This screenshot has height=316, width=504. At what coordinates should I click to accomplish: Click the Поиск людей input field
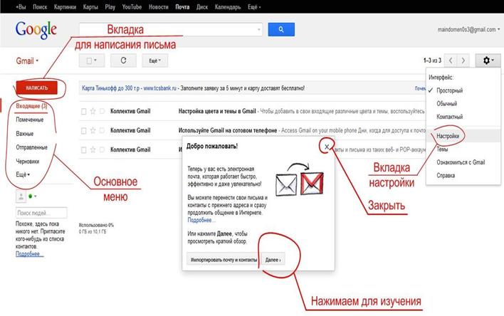click(41, 213)
